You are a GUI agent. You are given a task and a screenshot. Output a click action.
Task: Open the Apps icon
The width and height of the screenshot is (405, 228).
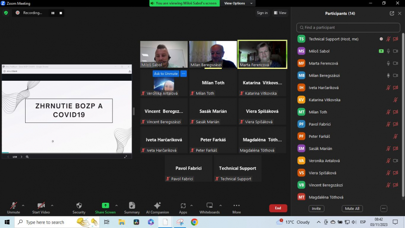pyautogui.click(x=183, y=206)
